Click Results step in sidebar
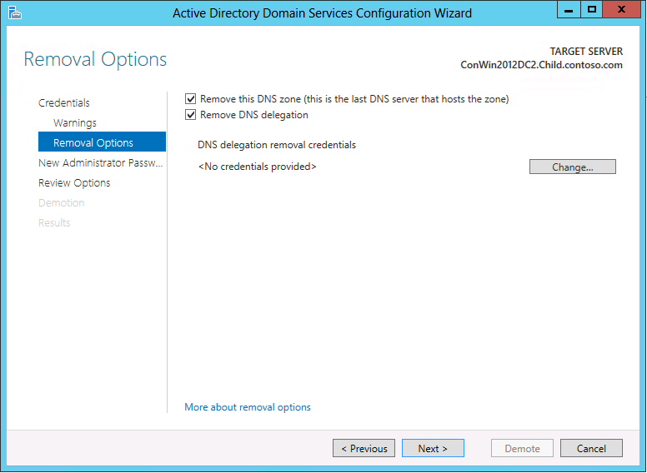Image resolution: width=647 pixels, height=473 pixels. (54, 223)
